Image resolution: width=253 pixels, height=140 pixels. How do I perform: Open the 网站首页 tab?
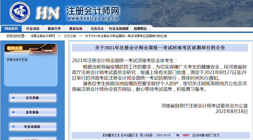(11, 29)
